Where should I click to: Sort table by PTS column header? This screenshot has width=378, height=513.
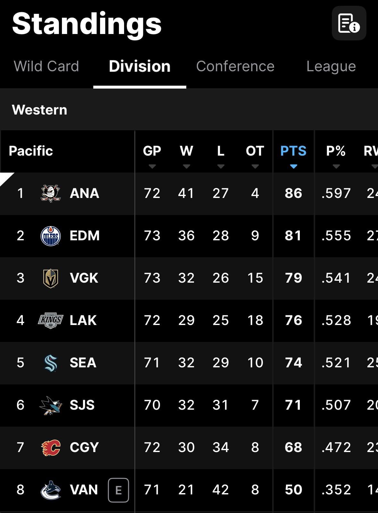coord(293,151)
